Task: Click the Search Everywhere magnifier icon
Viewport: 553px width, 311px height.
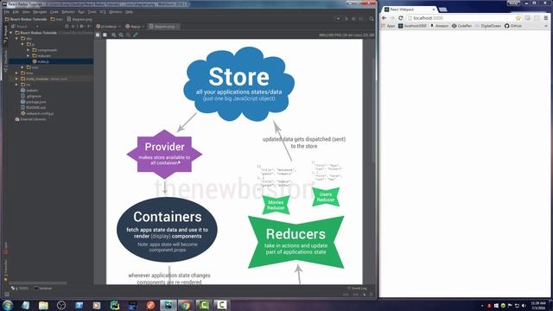Action: point(372,19)
